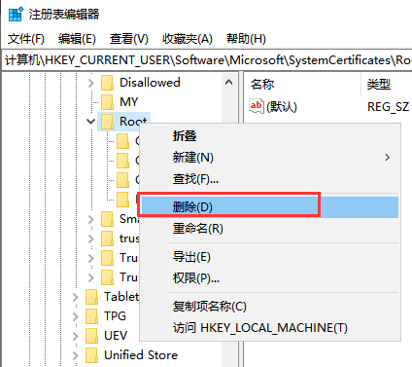Click the lowercase trus... folder icon
The image size is (412, 367).
(107, 239)
